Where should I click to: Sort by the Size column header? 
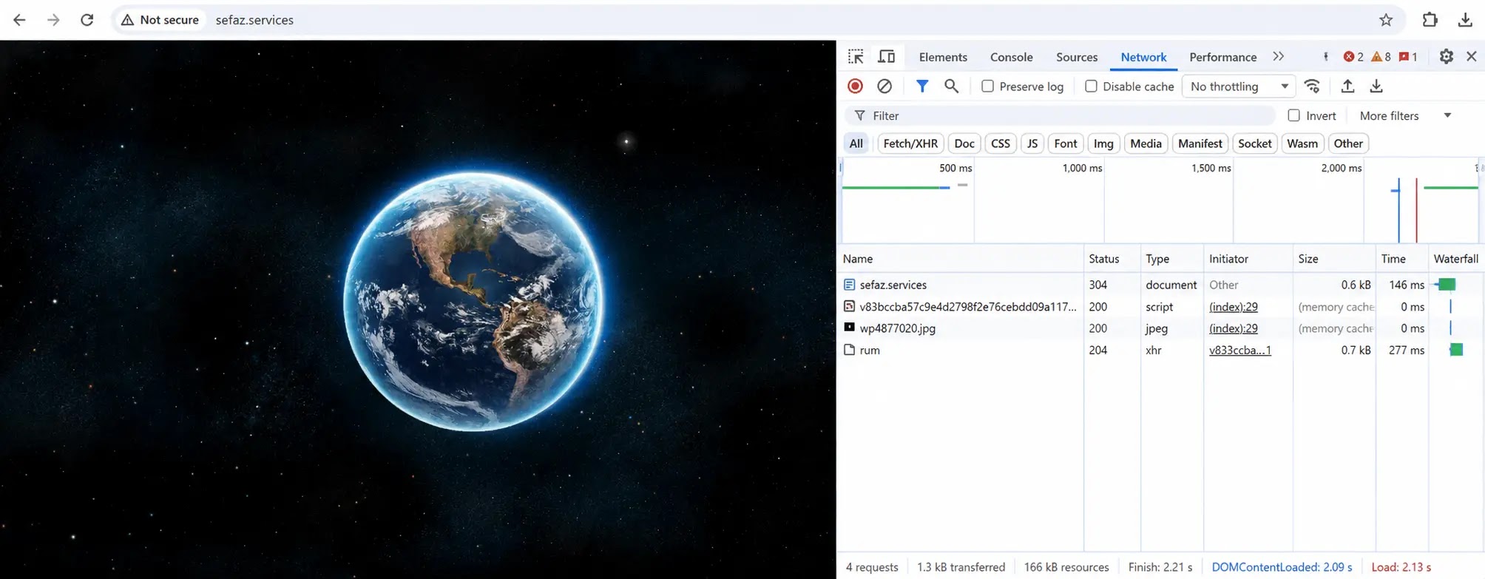coord(1308,259)
